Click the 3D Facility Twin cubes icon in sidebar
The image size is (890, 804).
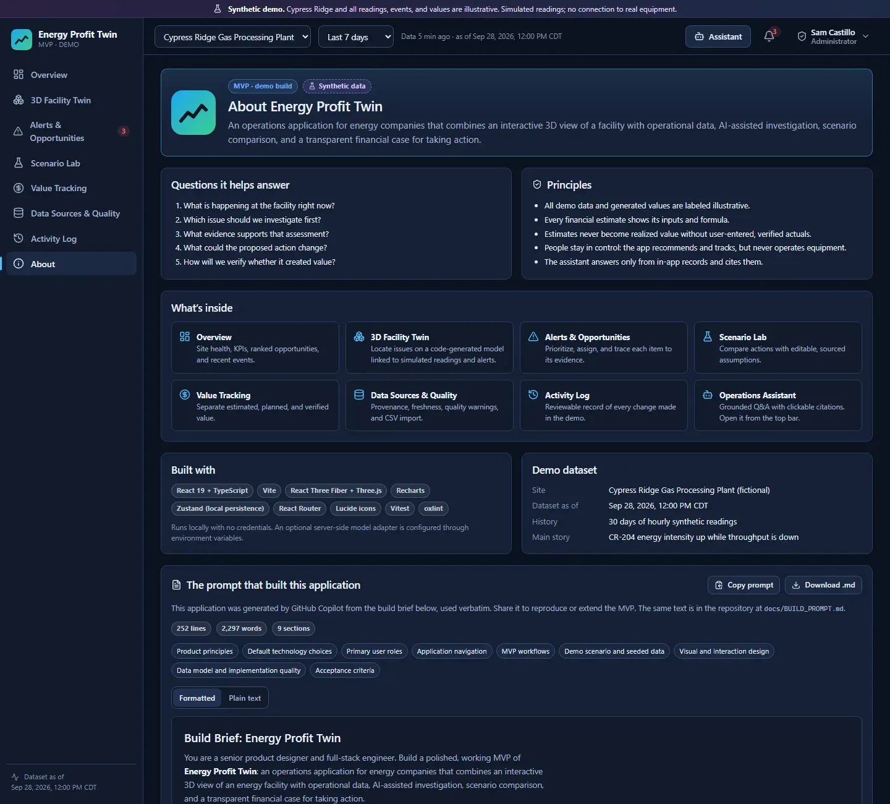click(x=19, y=100)
